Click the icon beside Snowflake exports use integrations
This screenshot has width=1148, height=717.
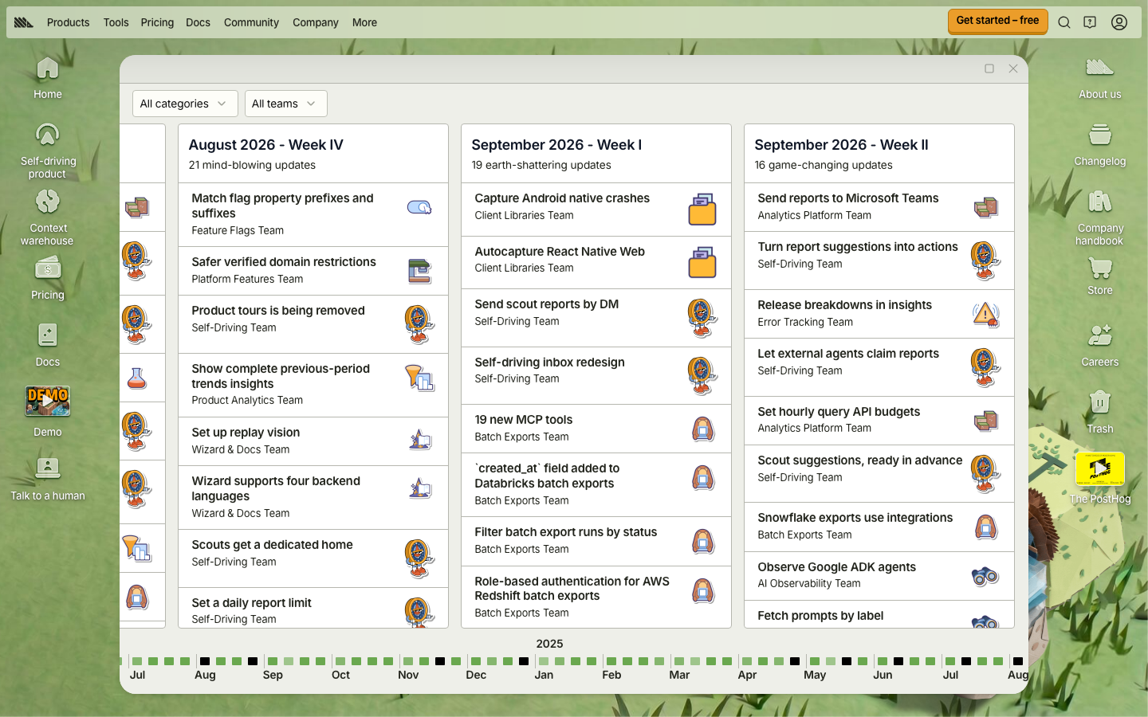[x=985, y=527]
